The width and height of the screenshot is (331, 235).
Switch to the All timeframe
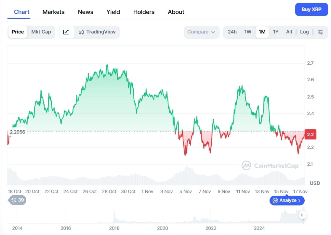pyautogui.click(x=289, y=32)
